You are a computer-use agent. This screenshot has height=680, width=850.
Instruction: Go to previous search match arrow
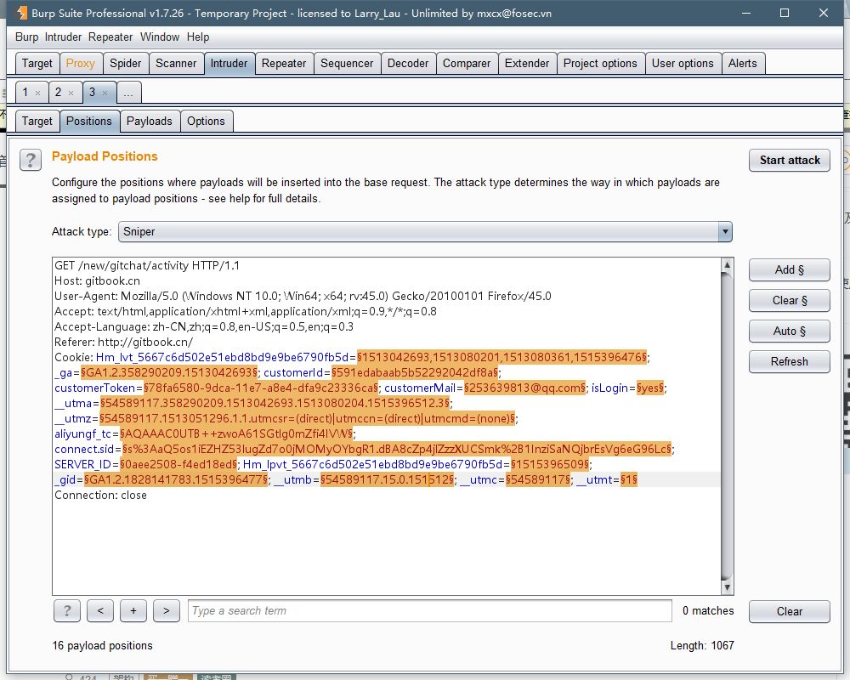point(99,610)
